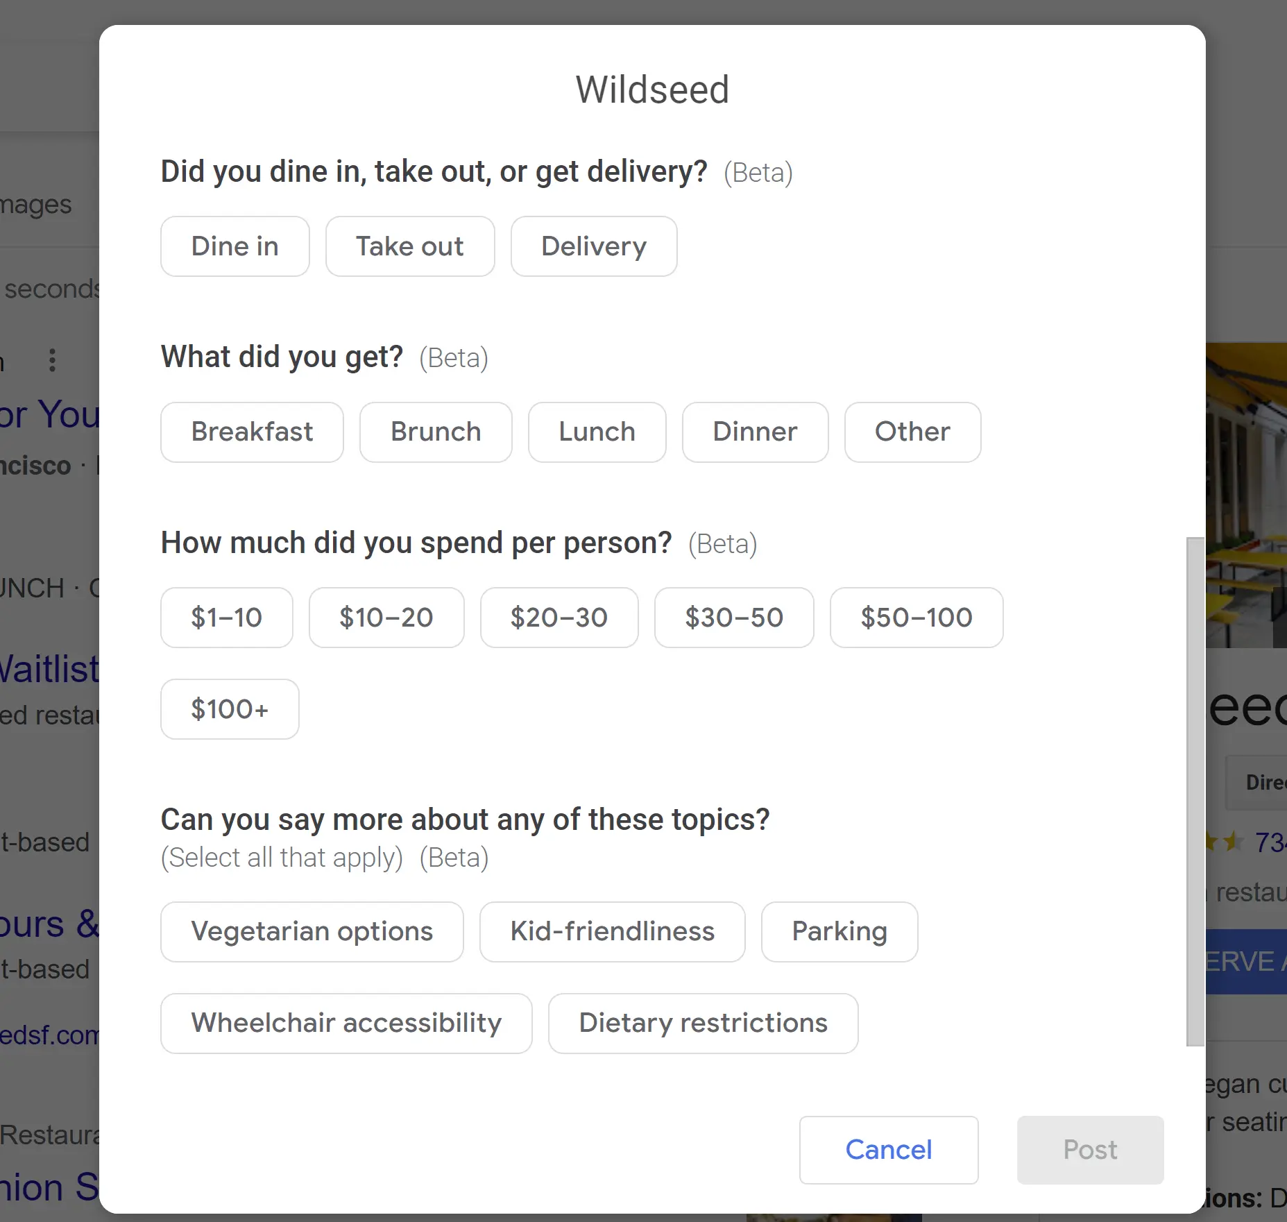Screen dimensions: 1287x1222
Task: Open the three-dot menu behind the dialog
Action: (x=52, y=360)
